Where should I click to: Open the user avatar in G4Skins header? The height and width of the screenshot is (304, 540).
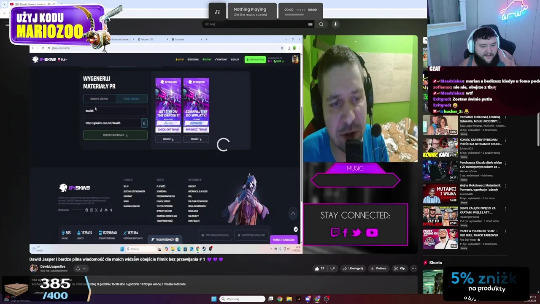[x=295, y=60]
